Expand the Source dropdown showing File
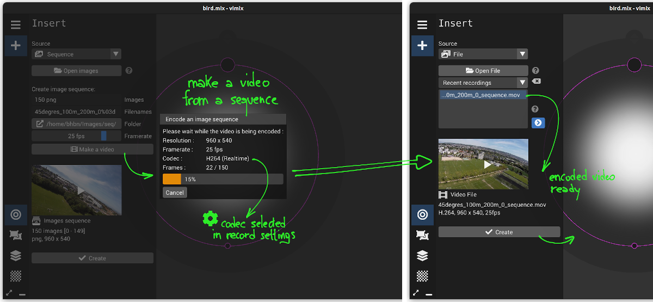Image resolution: width=653 pixels, height=302 pixels. [x=483, y=54]
